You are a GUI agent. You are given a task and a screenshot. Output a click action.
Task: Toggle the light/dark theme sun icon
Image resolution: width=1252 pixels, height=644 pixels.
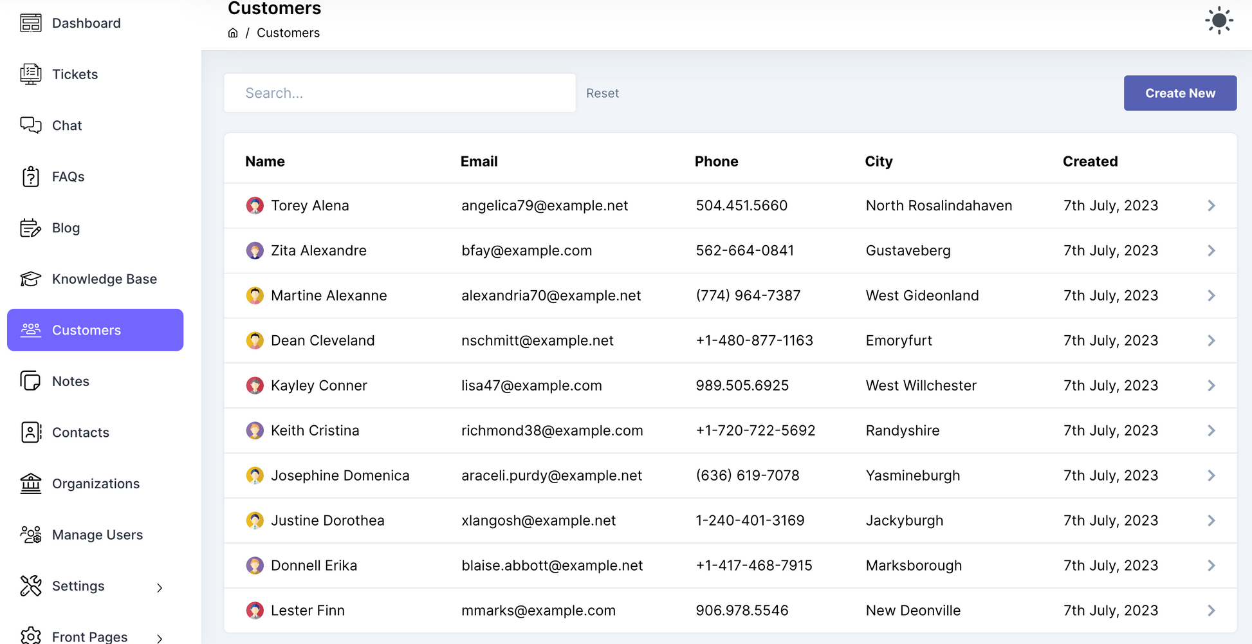pos(1219,21)
